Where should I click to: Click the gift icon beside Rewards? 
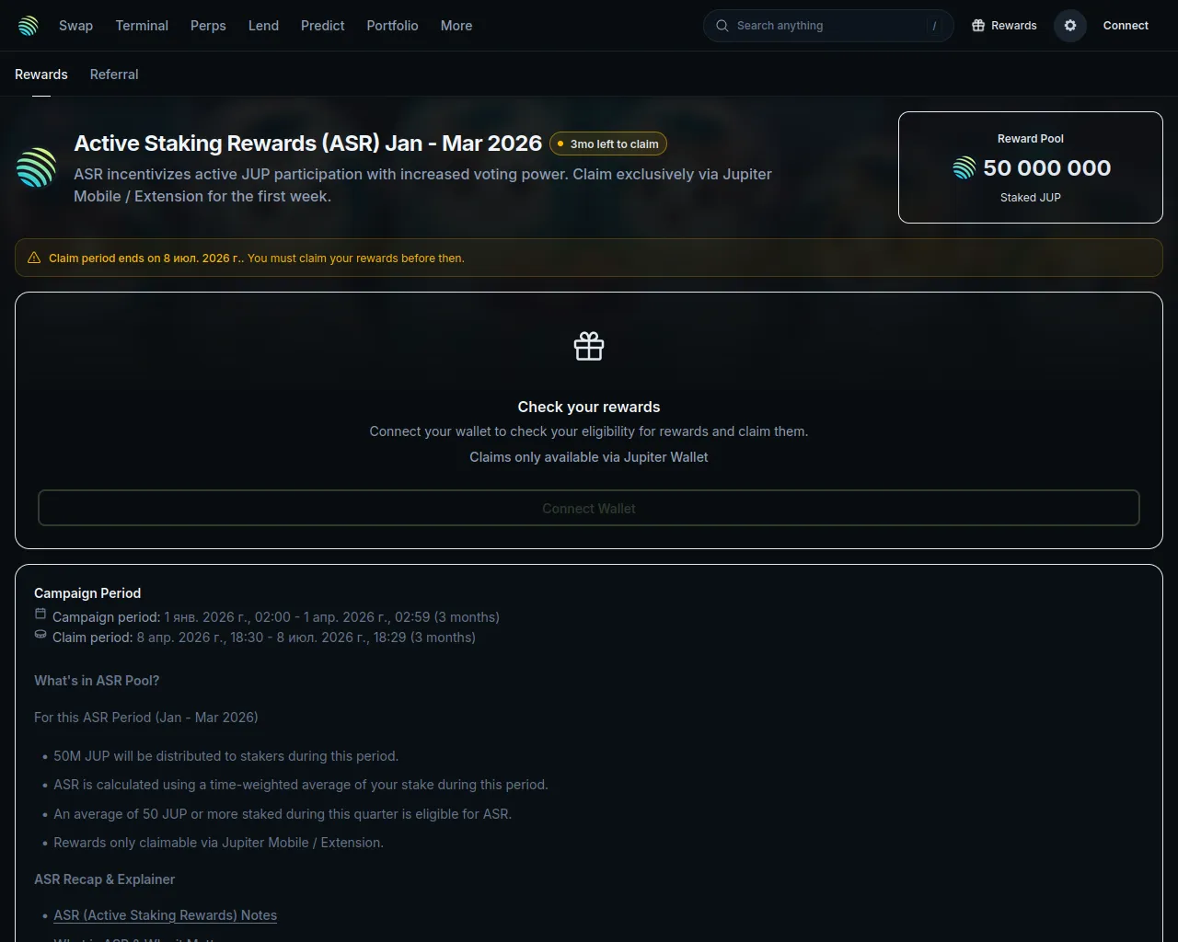978,26
